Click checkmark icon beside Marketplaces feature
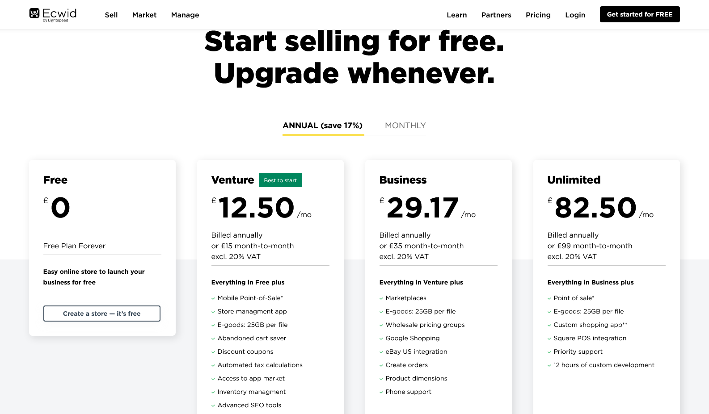Viewport: 709px width, 414px height. click(x=381, y=298)
